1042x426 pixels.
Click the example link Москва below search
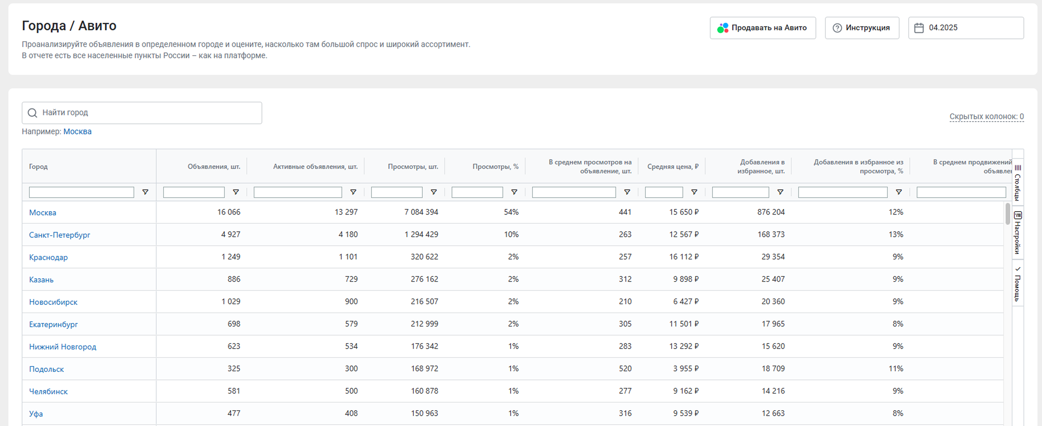point(77,131)
